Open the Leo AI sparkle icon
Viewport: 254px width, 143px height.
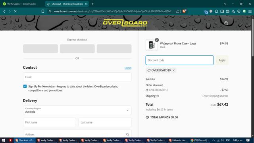[233, 12]
